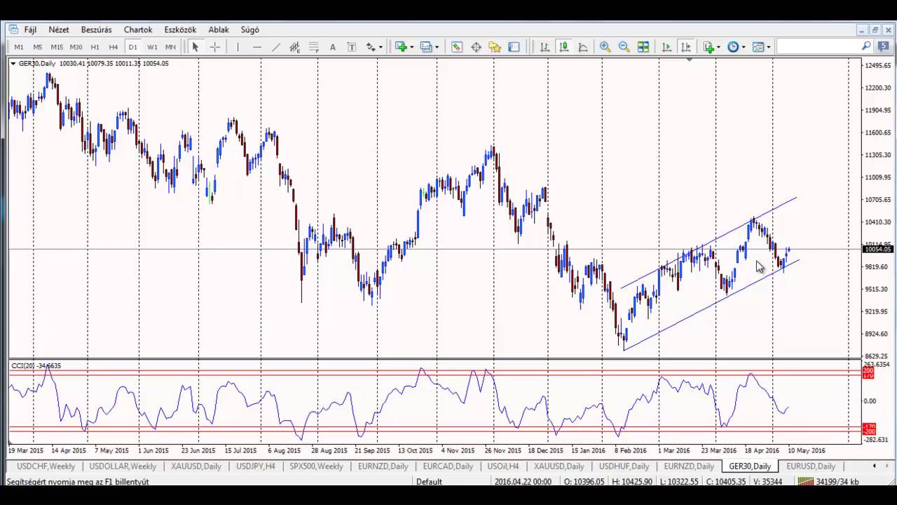The height and width of the screenshot is (505, 897).
Task: Switch to the USDOLLAR,Weekly chart tab
Action: tap(123, 466)
